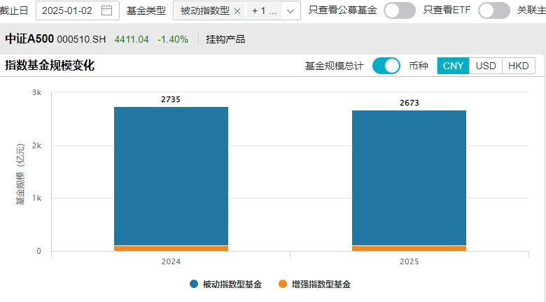The width and height of the screenshot is (546, 302).
Task: Click the date field showing 2025-01-02
Action: click(77, 10)
